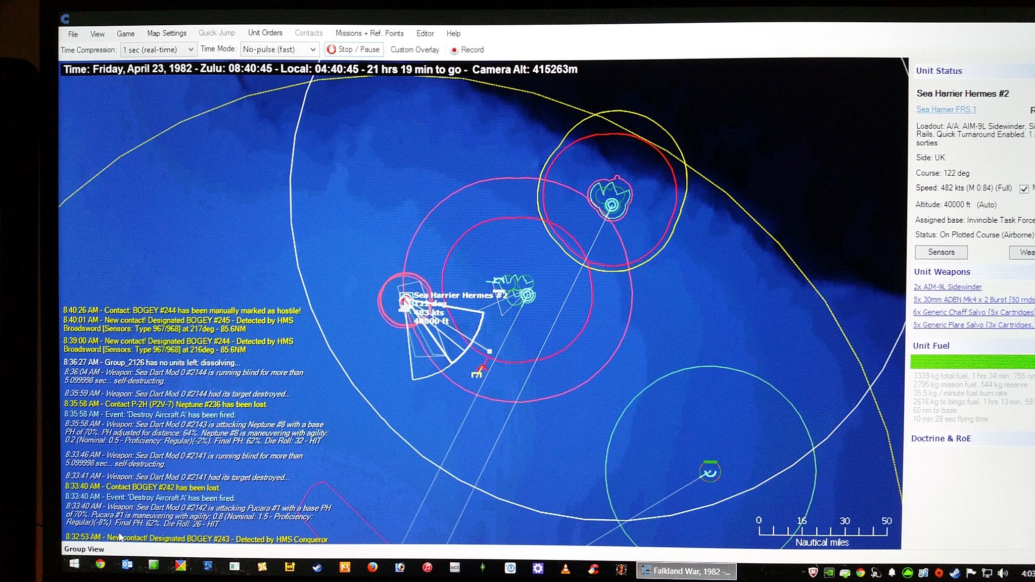Click the Stop / Pause button
The image size is (1035, 582).
354,50
